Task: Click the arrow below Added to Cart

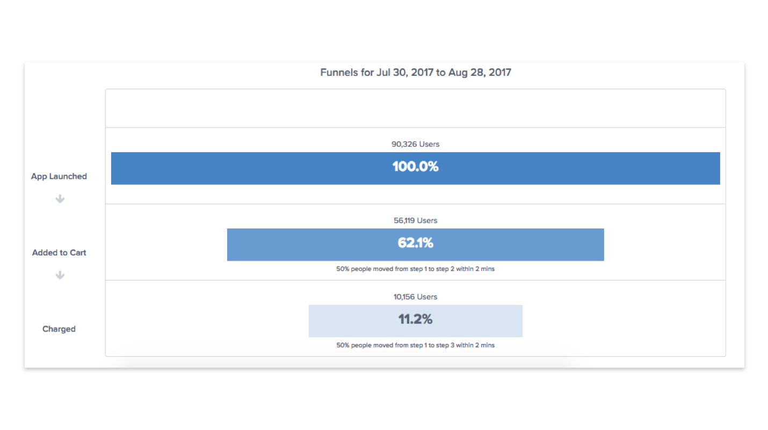Action: [x=60, y=275]
